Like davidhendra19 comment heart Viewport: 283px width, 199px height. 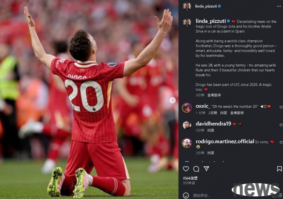pyautogui.click(x=281, y=125)
